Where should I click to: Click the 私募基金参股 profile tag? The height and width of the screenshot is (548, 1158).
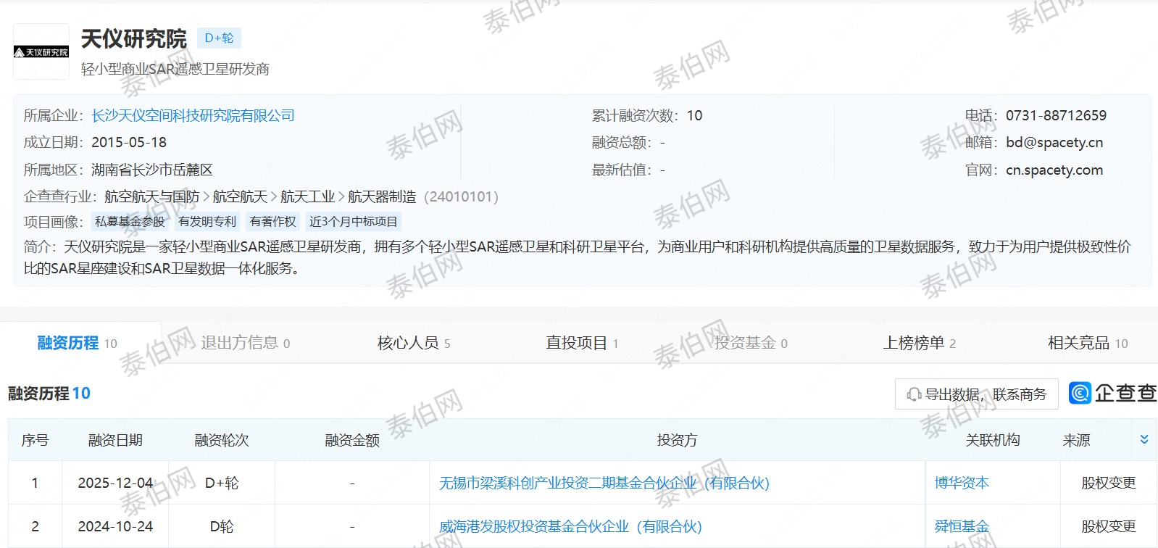coord(130,222)
